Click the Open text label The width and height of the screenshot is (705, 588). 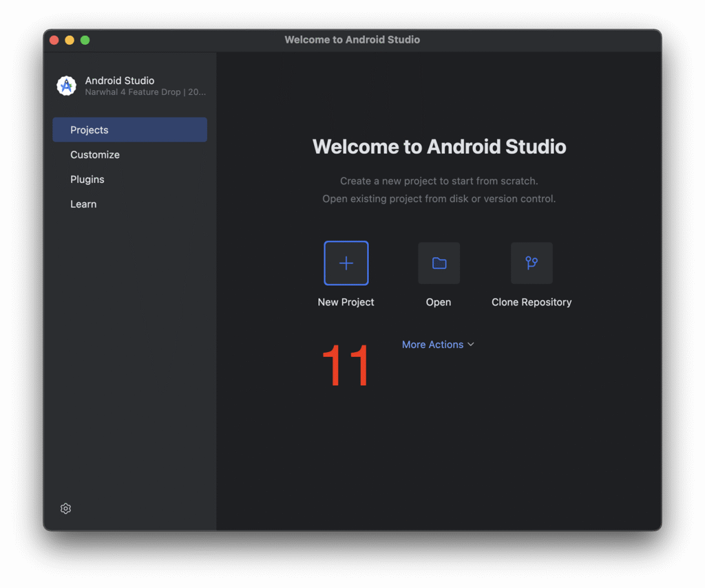439,303
